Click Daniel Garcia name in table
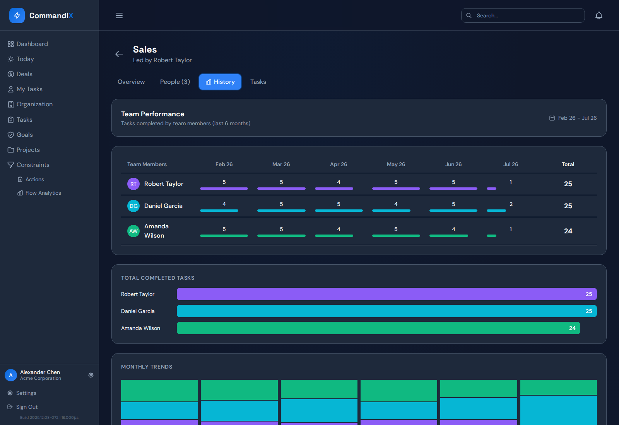619x425 pixels. 163,206
